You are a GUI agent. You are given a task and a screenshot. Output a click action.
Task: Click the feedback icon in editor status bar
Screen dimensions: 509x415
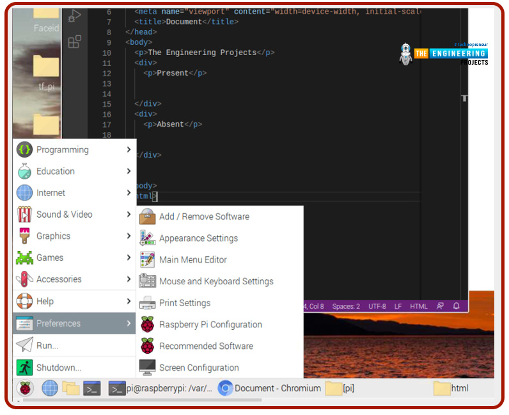coord(440,306)
